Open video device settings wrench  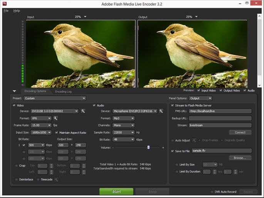83,111
